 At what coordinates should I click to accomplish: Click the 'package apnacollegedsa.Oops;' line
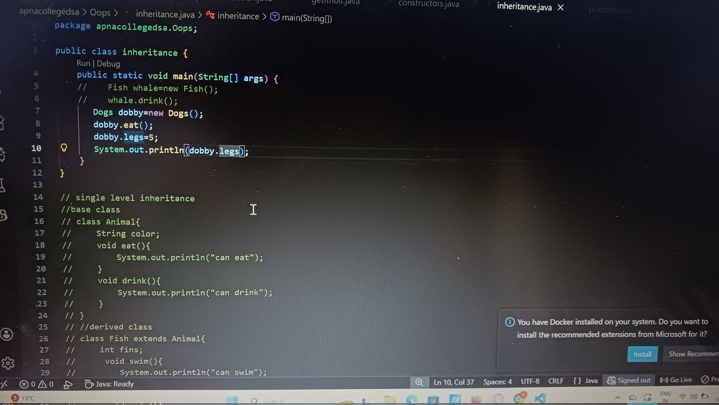(125, 26)
